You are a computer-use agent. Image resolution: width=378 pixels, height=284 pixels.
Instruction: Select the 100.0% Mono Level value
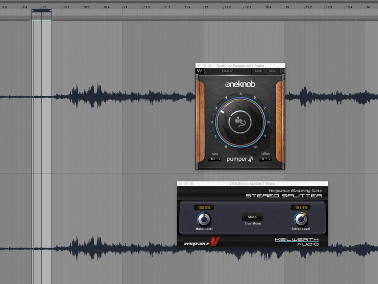(204, 207)
